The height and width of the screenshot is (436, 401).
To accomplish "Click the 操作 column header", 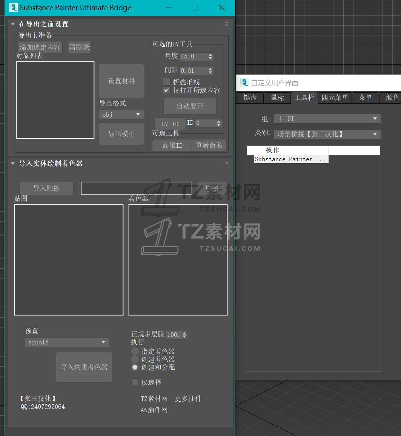I will coord(287,150).
